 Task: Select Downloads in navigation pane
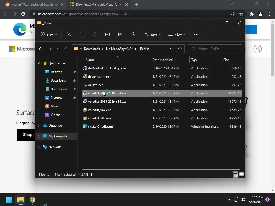tap(59, 80)
